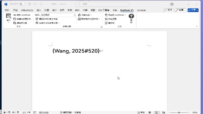Enable Focus mode in status bar

point(141,112)
